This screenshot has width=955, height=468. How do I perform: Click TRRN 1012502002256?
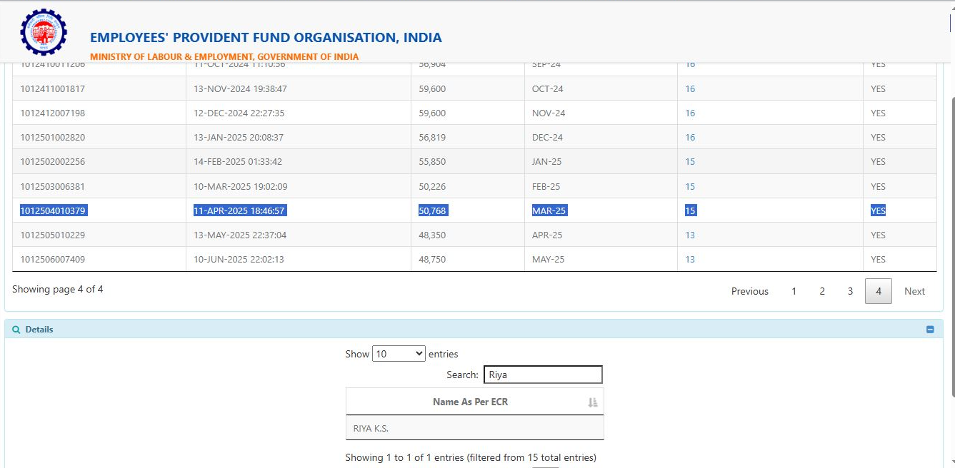[x=53, y=162]
